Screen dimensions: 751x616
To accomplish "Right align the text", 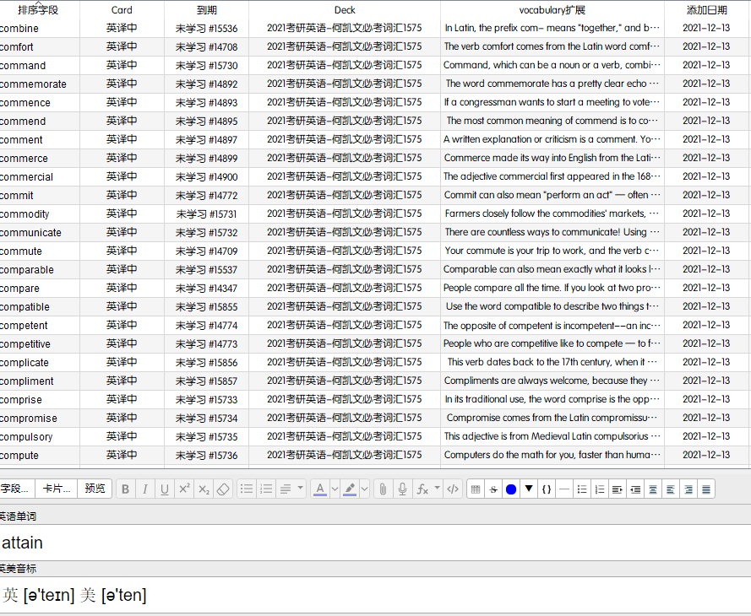I will pyautogui.click(x=688, y=489).
